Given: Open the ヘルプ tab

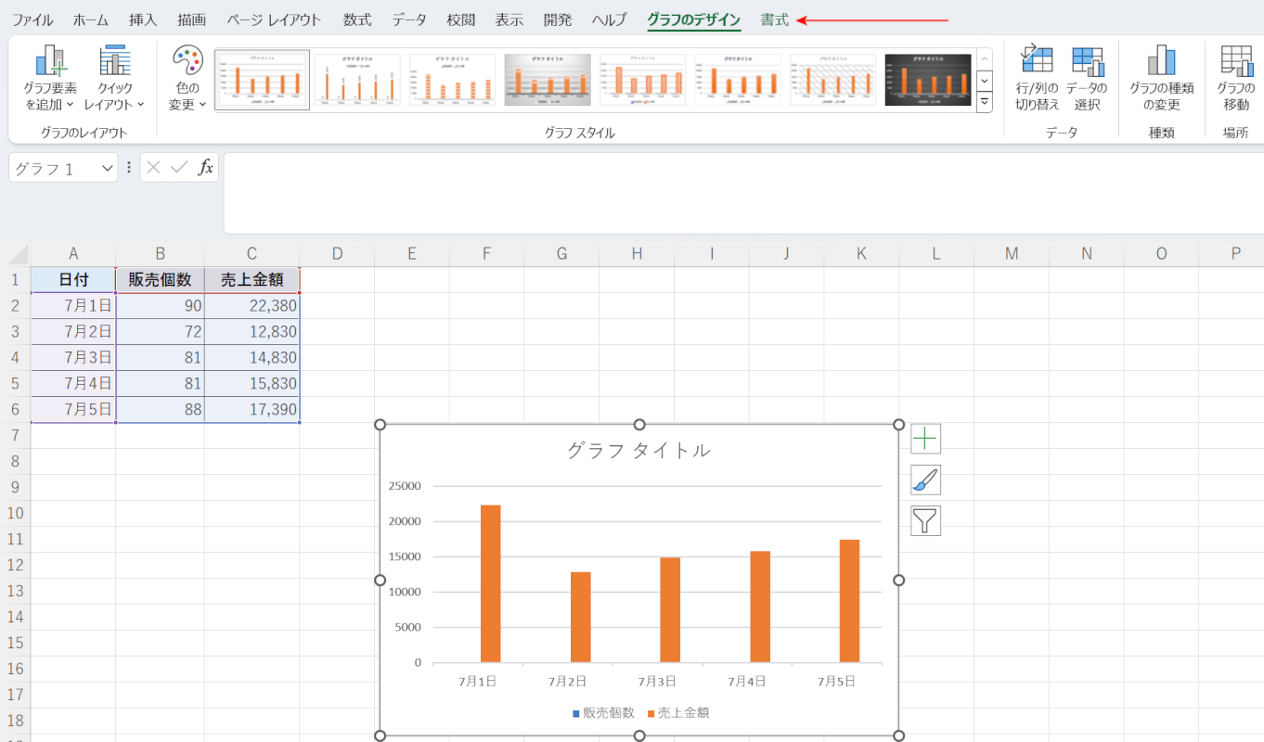Looking at the screenshot, I should [610, 19].
